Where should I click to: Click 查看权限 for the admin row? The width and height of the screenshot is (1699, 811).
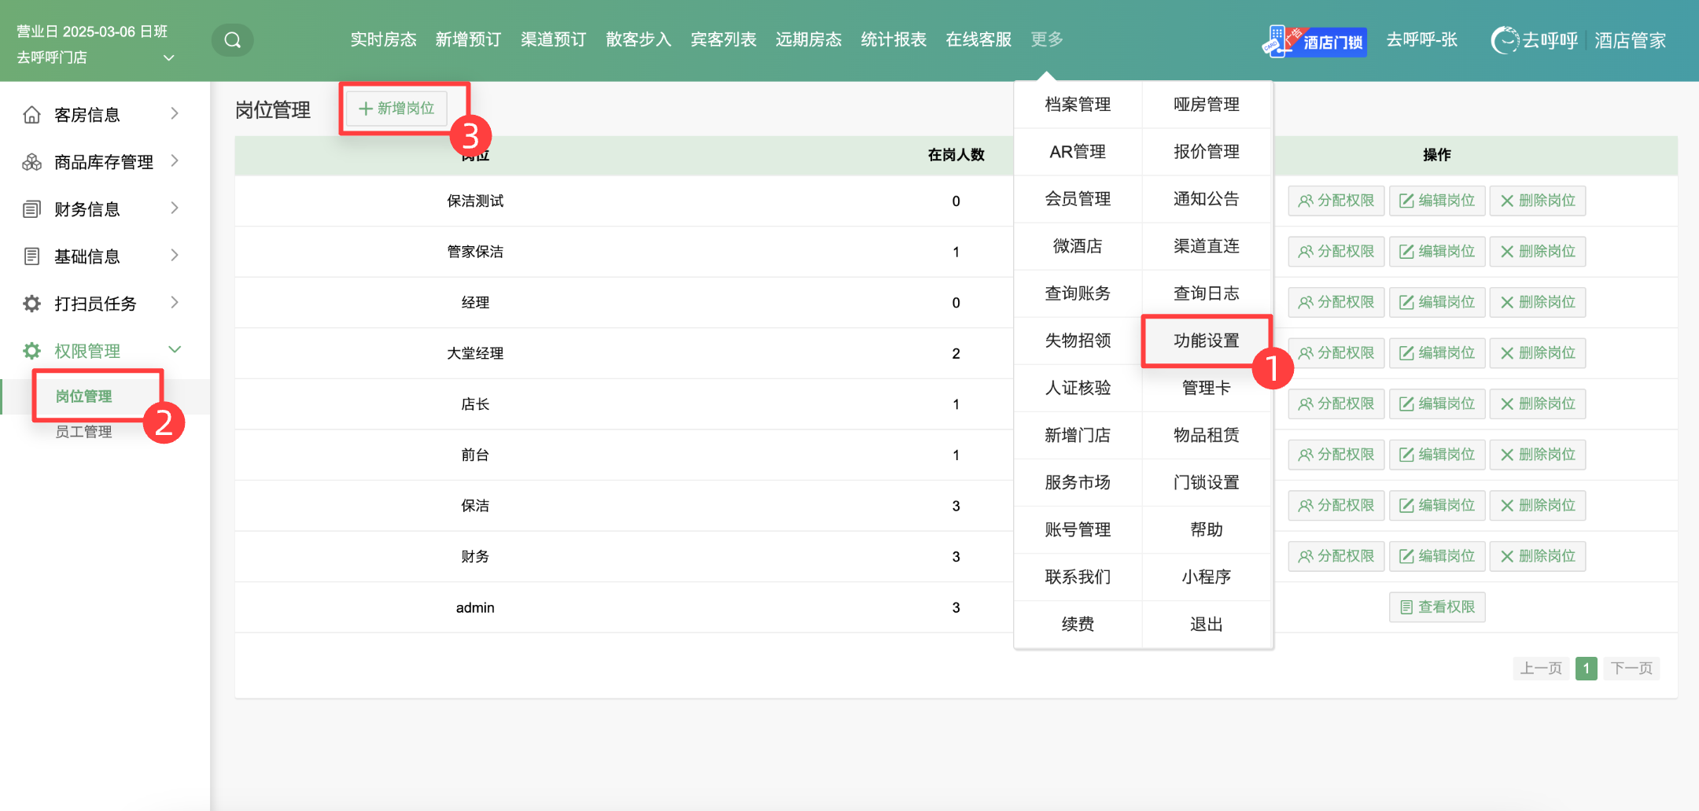(1437, 607)
